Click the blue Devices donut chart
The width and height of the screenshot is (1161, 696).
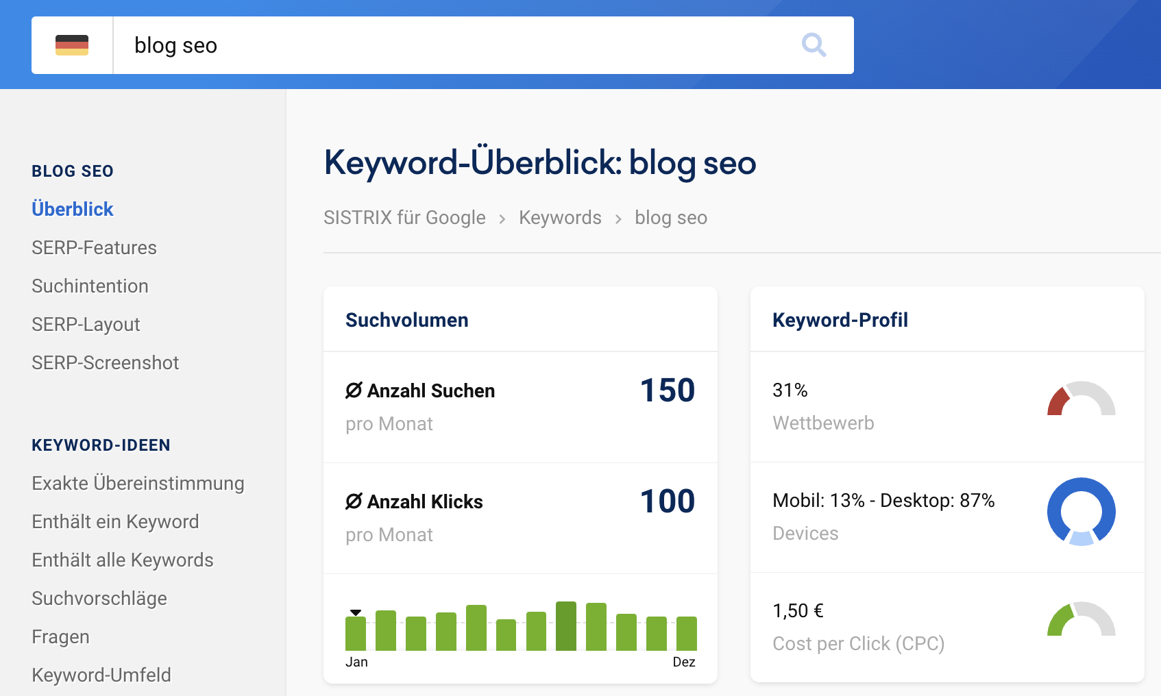click(x=1081, y=512)
